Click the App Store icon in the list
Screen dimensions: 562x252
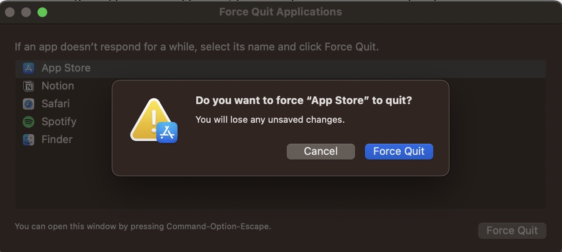point(29,68)
